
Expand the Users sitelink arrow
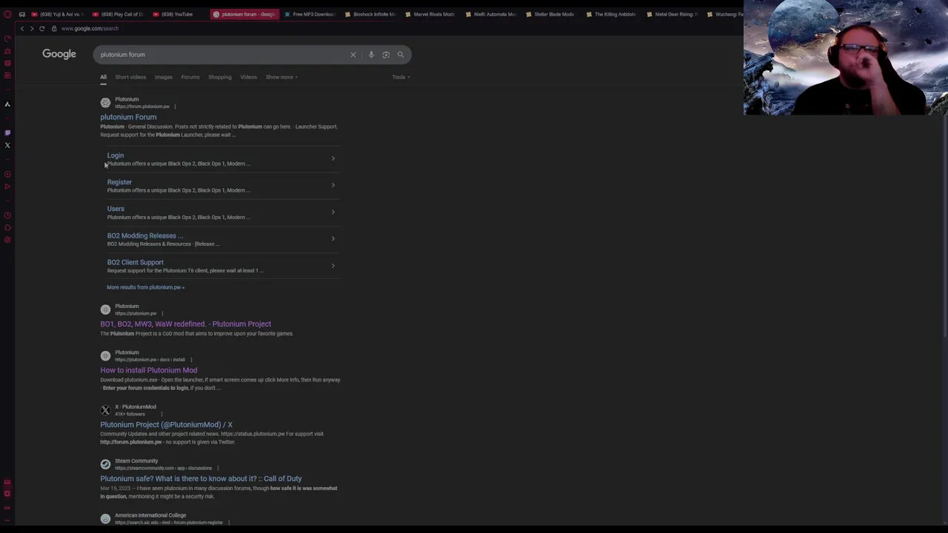[x=333, y=212]
